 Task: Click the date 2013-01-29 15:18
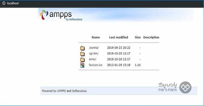pos(119,65)
